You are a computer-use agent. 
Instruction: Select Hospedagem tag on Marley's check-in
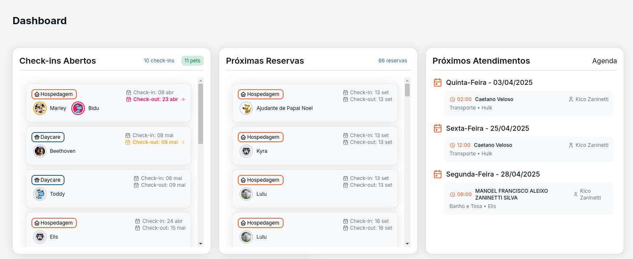[x=54, y=94]
